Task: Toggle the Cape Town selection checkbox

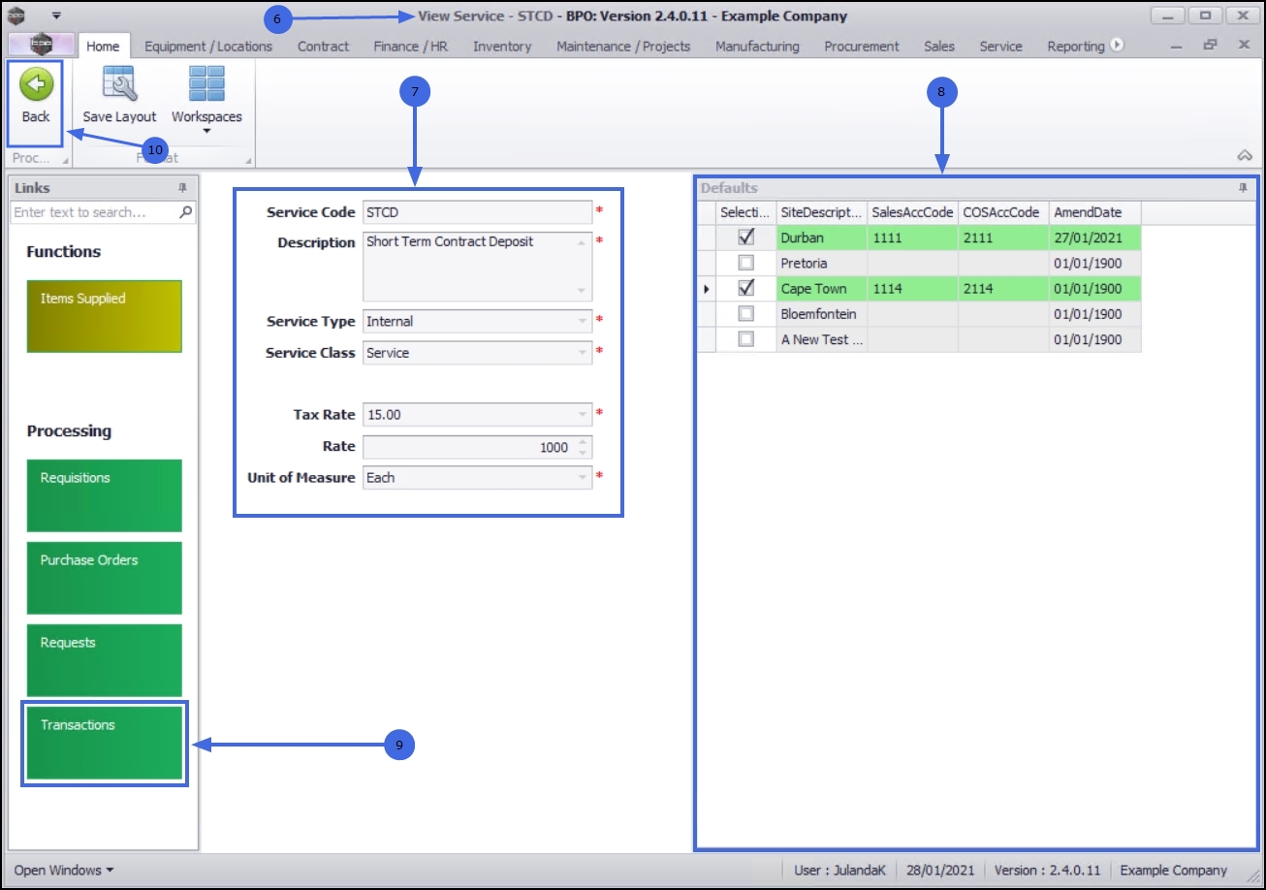Action: (x=746, y=288)
